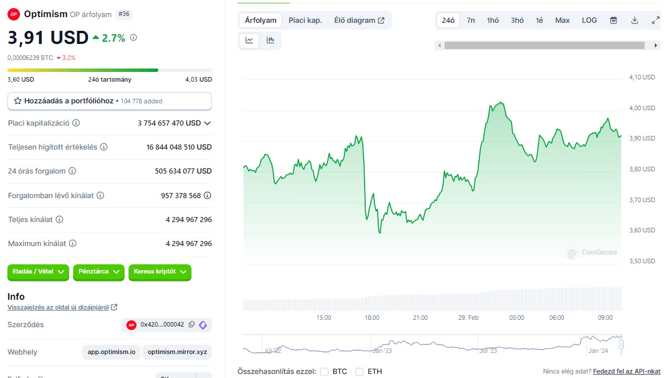Click info icon beside Teljes kínálat

(x=59, y=219)
